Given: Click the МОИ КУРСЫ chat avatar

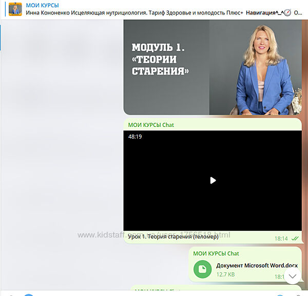Looking at the screenshot, I should click(x=16, y=9).
